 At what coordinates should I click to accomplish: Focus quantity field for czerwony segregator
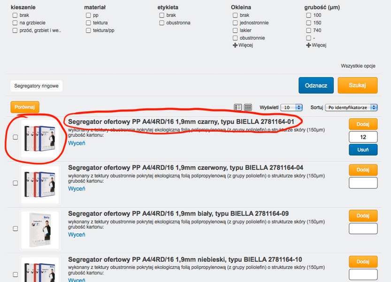click(363, 183)
